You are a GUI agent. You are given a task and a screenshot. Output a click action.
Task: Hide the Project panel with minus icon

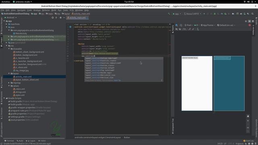64,18
